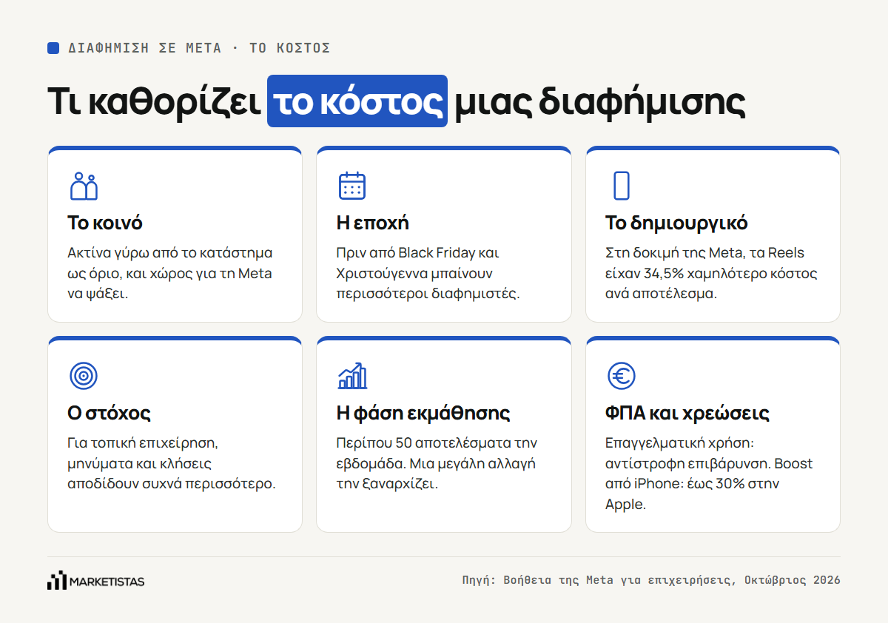Click the card heading 'Η φάση εκμάθησης'

pos(423,413)
